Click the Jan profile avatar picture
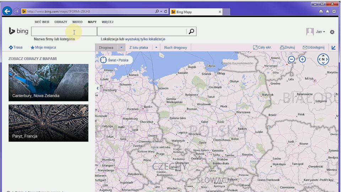 310,32
